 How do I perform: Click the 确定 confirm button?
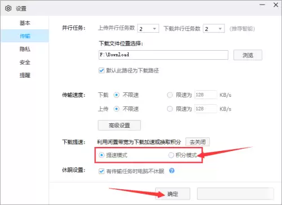pyautogui.click(x=173, y=194)
